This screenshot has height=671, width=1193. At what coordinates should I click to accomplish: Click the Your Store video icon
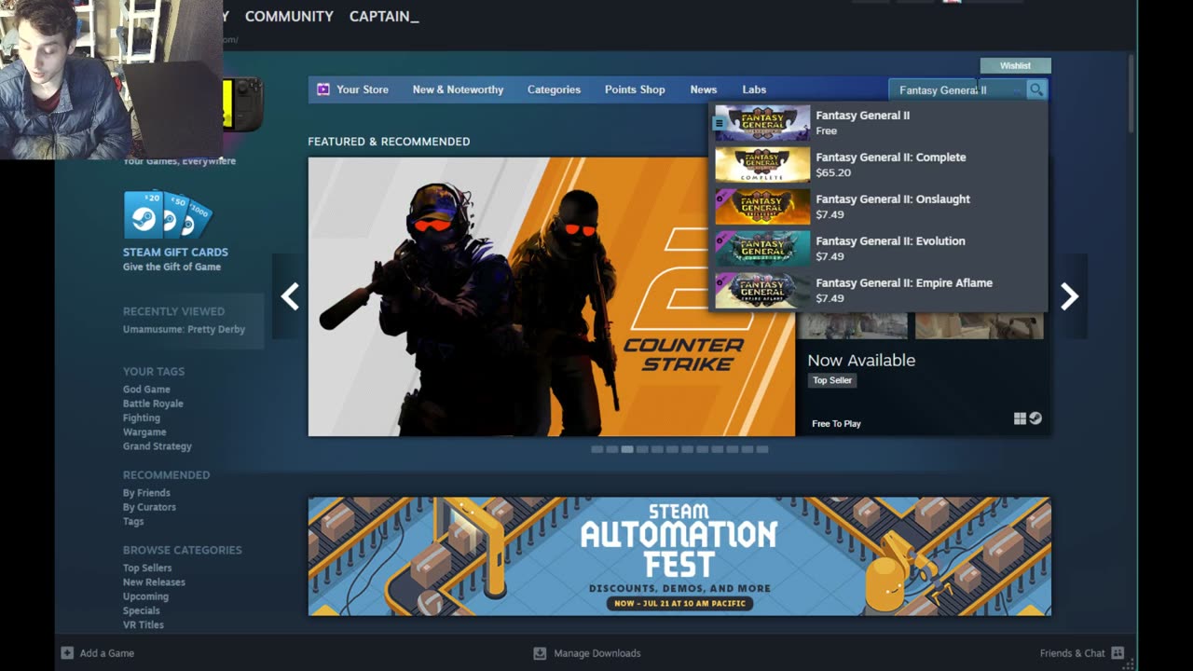coord(323,89)
